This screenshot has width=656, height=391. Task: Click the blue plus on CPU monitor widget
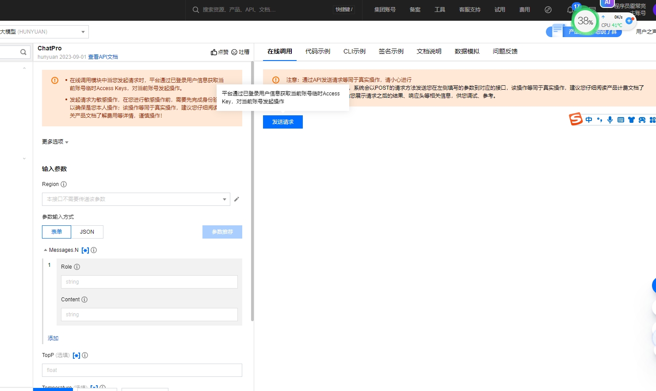629,21
